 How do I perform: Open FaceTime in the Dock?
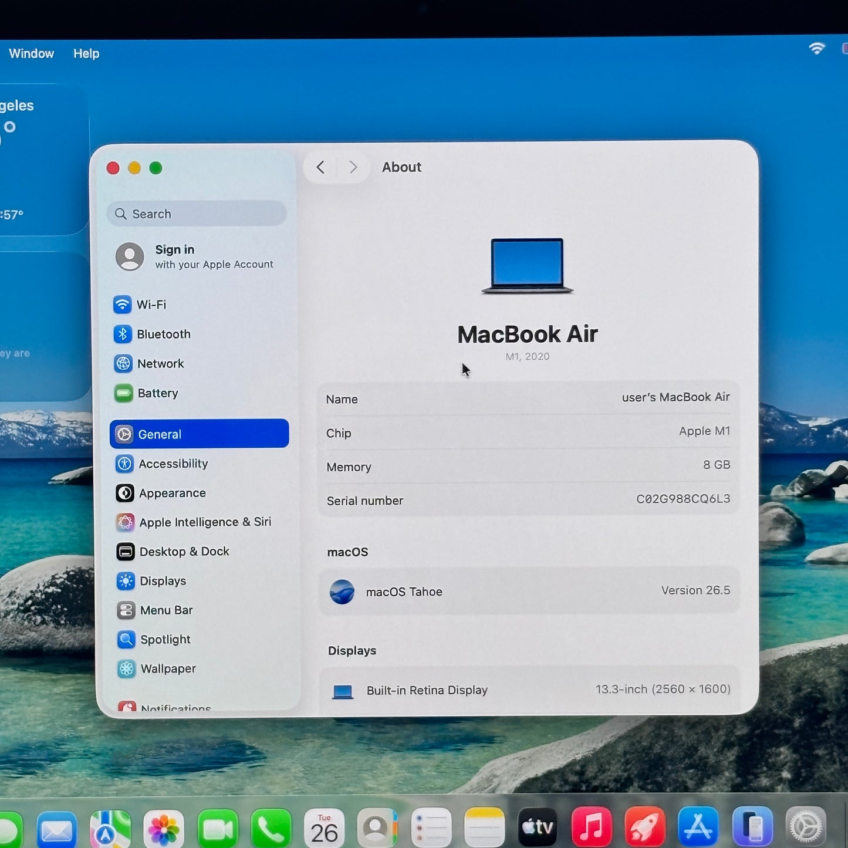click(x=218, y=829)
